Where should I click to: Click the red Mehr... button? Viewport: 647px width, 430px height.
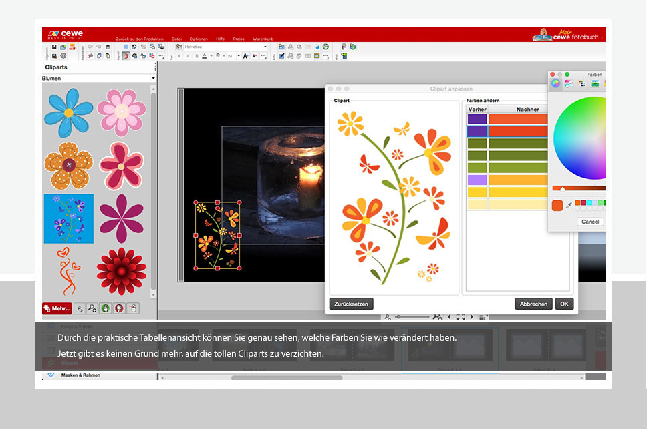(x=57, y=308)
